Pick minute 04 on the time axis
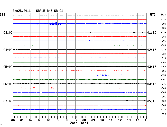167x127 pixels. 49,120
